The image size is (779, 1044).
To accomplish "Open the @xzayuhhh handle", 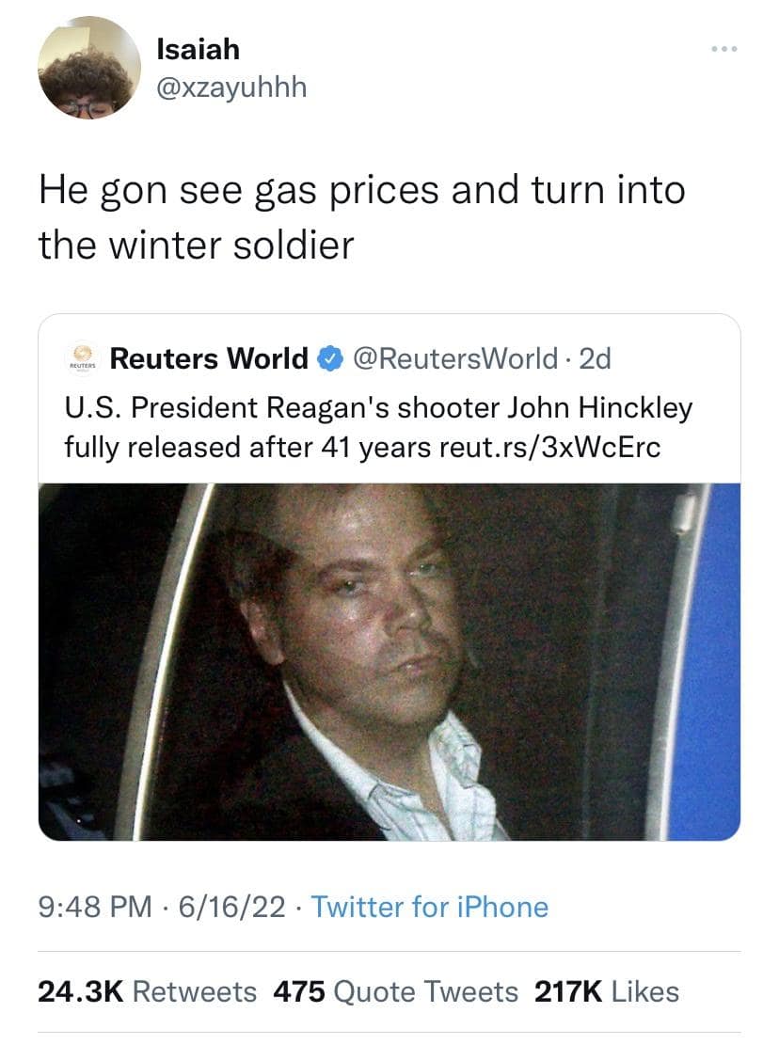I will (x=231, y=87).
